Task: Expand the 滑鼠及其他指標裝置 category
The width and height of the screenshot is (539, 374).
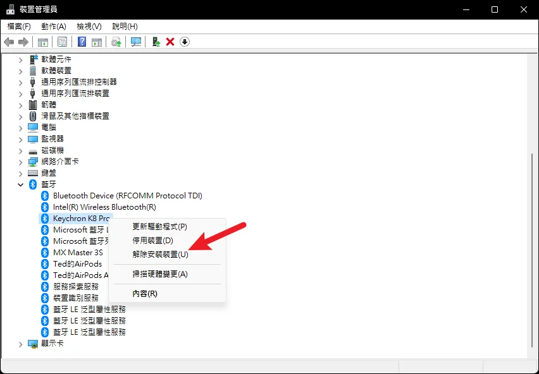Action: 20,116
